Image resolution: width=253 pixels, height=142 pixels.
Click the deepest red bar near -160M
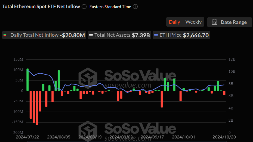(x=37, y=108)
